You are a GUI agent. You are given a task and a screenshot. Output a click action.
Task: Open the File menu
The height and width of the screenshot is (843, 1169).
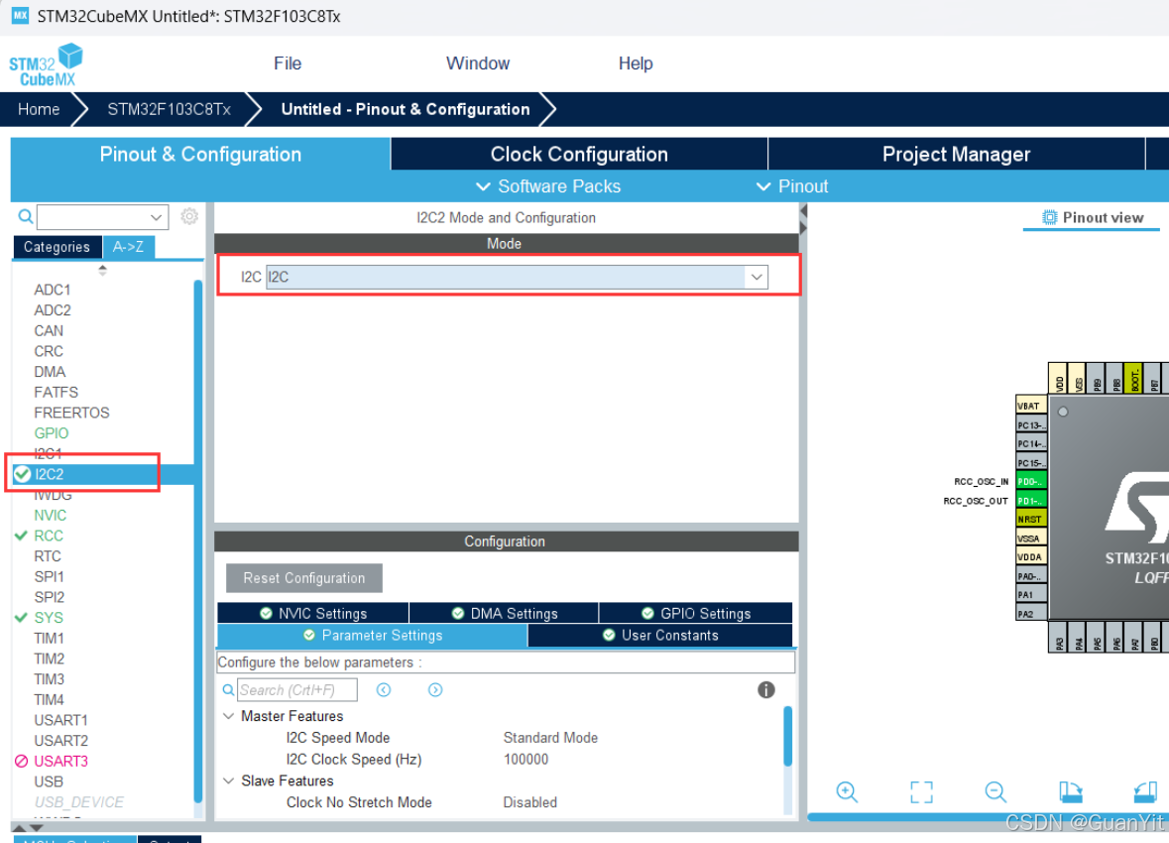287,63
